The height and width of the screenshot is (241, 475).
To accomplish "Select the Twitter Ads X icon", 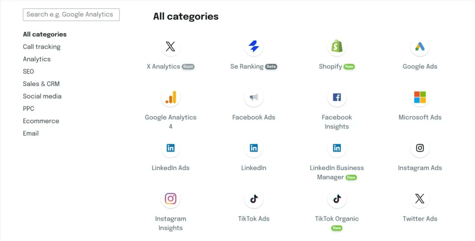I will click(420, 199).
